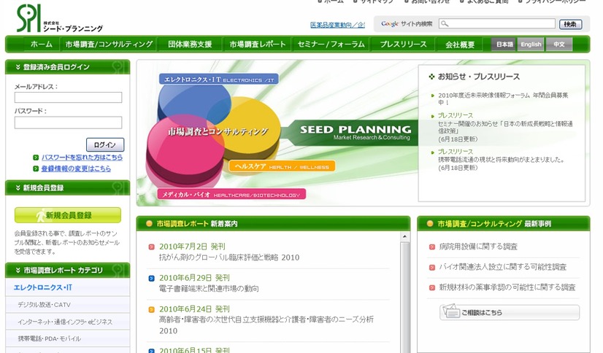Open the パスワードを忘れた方はこちら link

coord(82,158)
